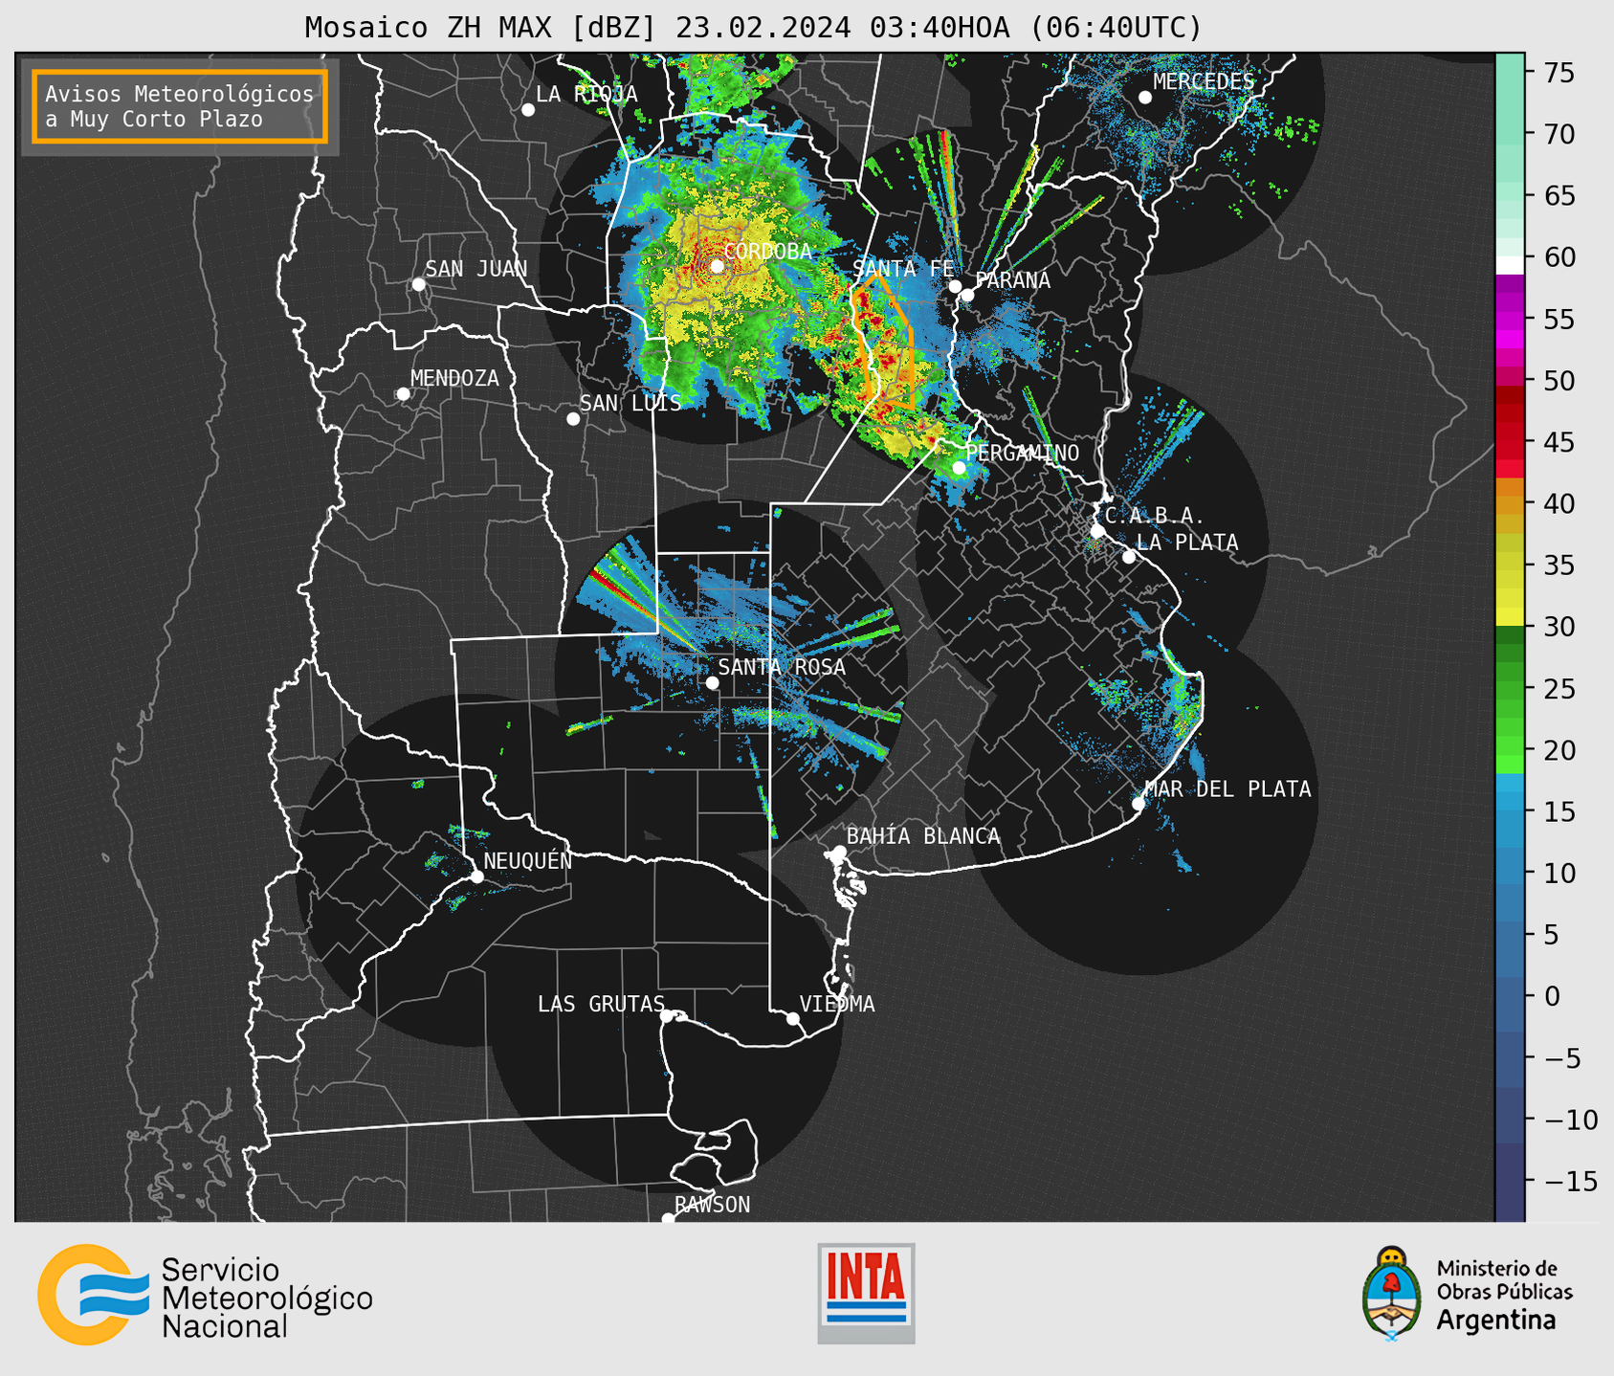Click the BAHÍA BLANCA label
The width and height of the screenshot is (1614, 1376).
(x=923, y=836)
